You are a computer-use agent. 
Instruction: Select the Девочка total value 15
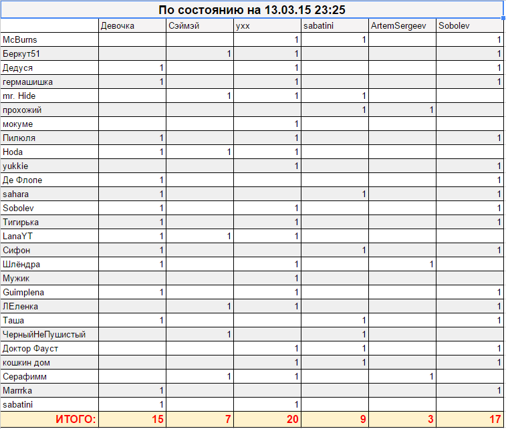pos(132,419)
